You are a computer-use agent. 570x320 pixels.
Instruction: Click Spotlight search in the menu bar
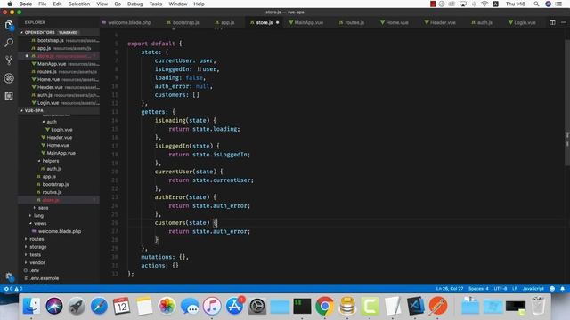click(536, 4)
